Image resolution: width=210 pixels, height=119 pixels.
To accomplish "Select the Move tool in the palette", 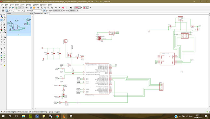I will tap(5, 20).
